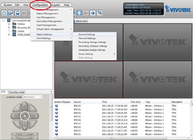This screenshot has height=140, width=193.
Task: Select Scheduled Backup Settings
Action: pos(95,50)
